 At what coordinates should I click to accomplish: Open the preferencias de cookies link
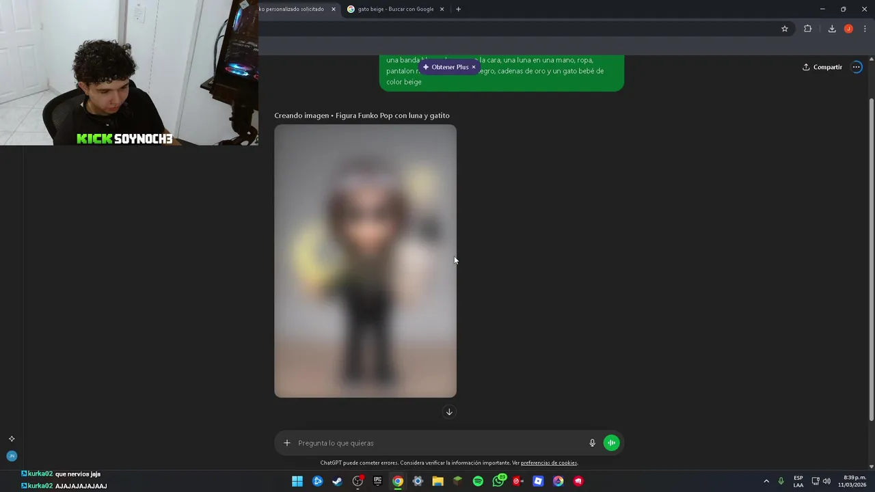tap(549, 463)
